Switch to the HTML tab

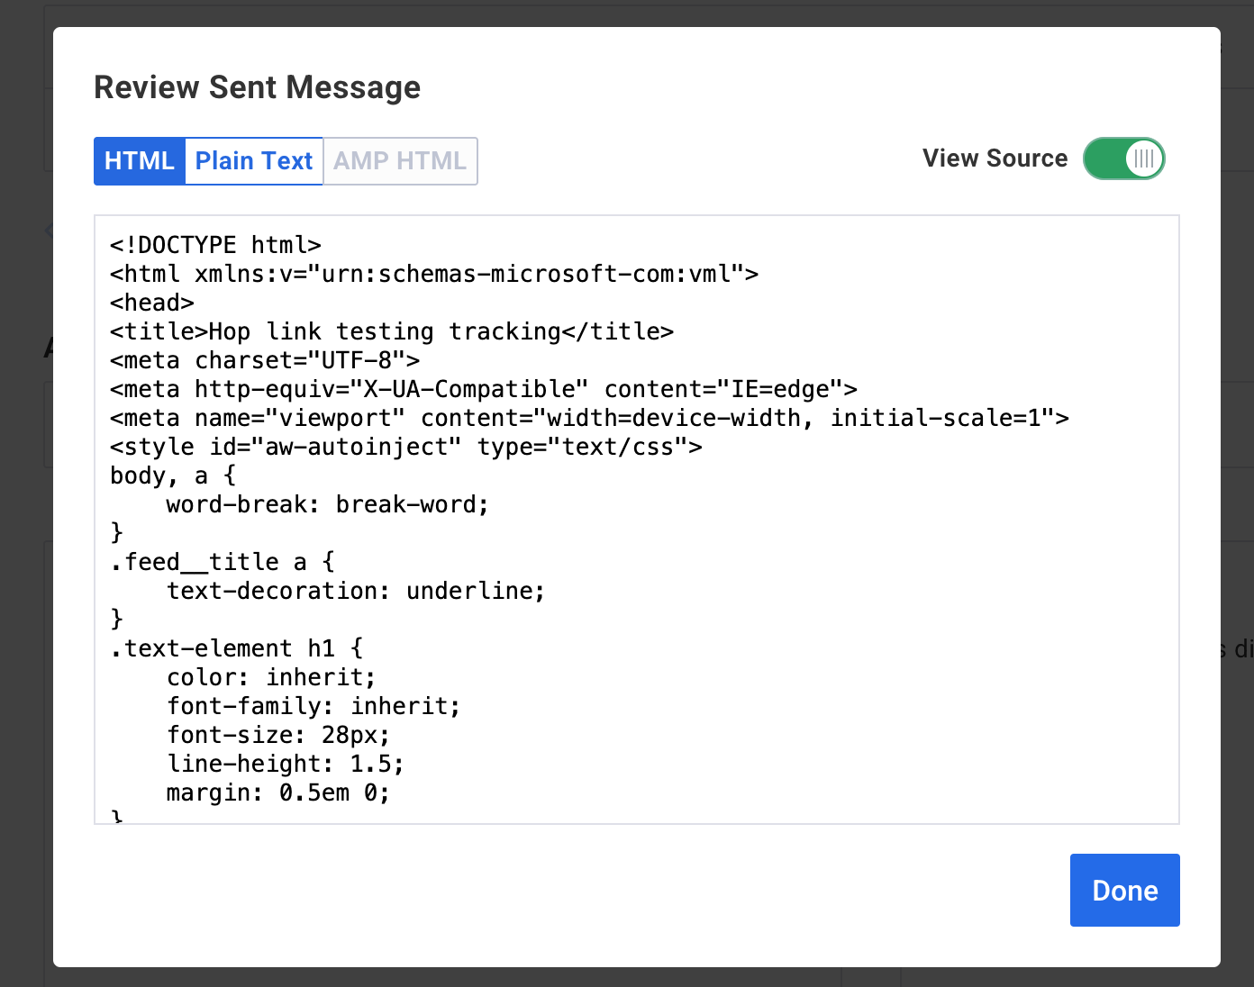(x=139, y=161)
